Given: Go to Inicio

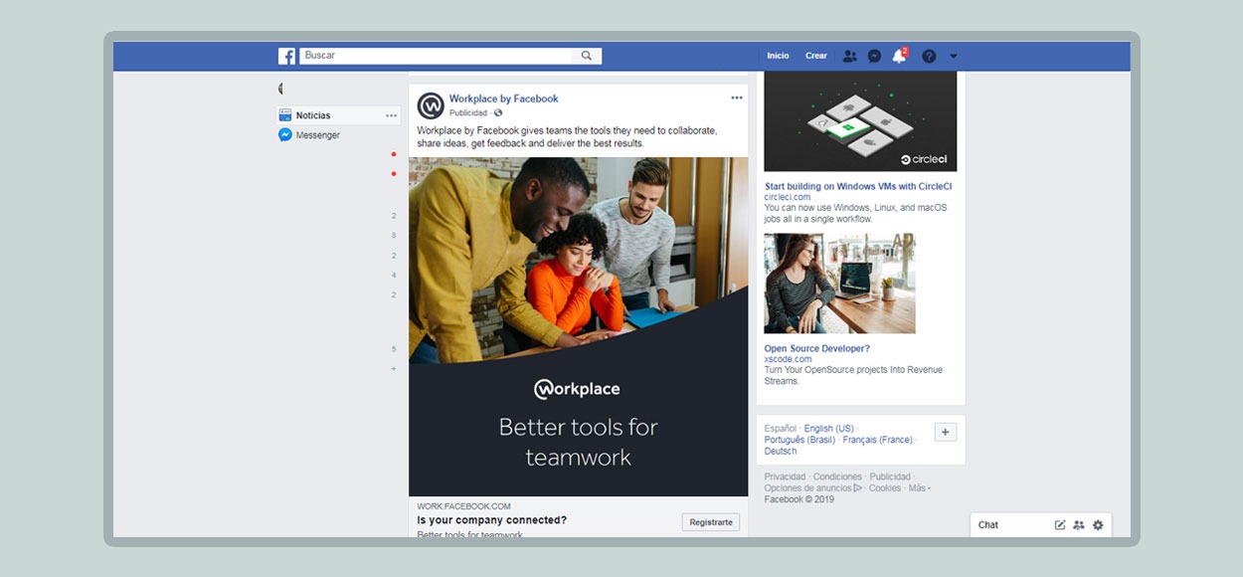Looking at the screenshot, I should (x=778, y=56).
